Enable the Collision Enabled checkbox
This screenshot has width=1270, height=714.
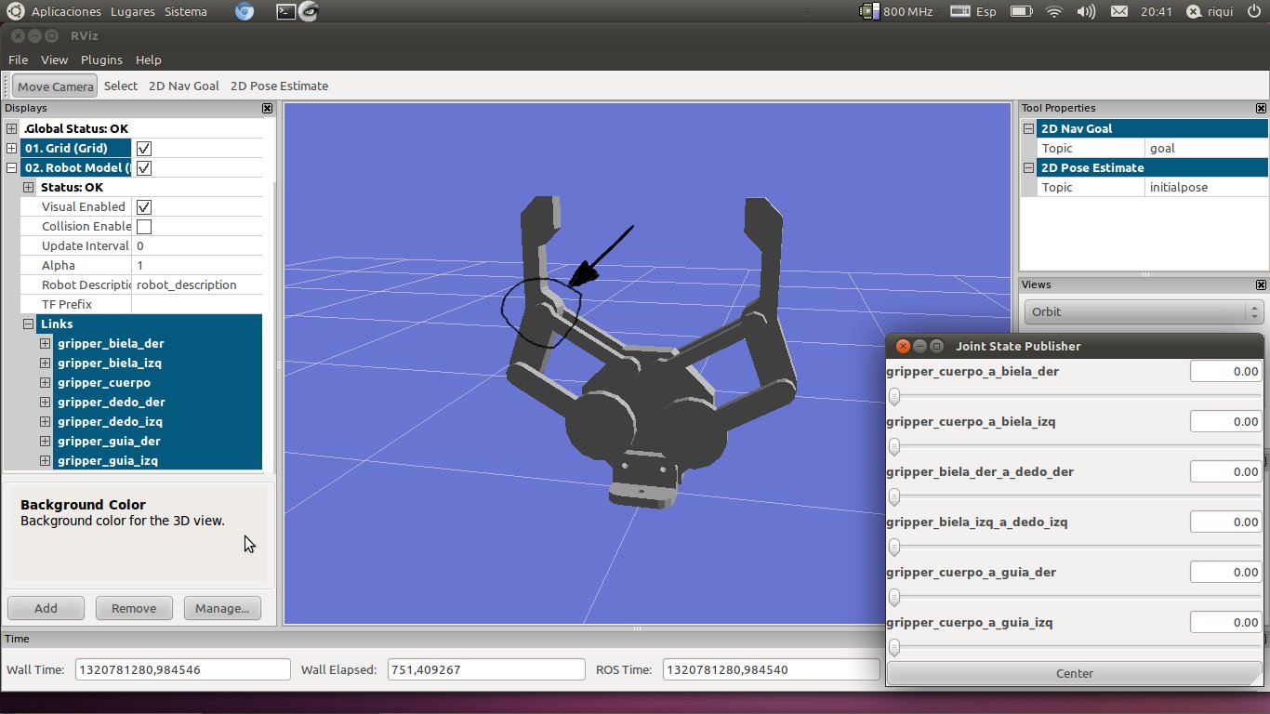click(144, 226)
